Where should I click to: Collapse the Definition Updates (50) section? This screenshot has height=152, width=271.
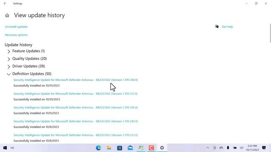(x=29, y=74)
